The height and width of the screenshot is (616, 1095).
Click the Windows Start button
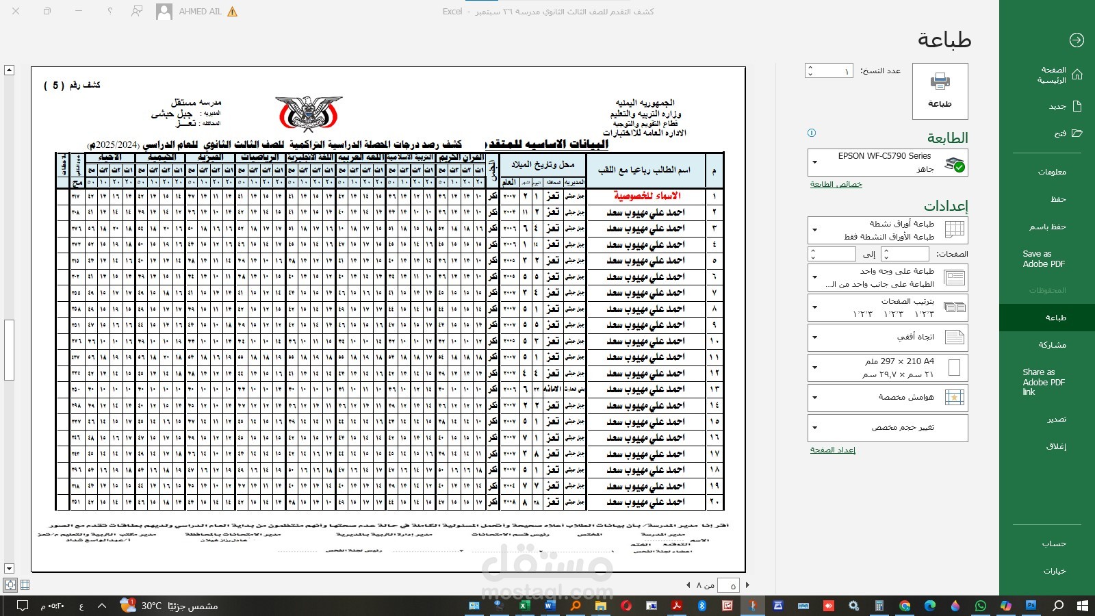tap(1082, 606)
